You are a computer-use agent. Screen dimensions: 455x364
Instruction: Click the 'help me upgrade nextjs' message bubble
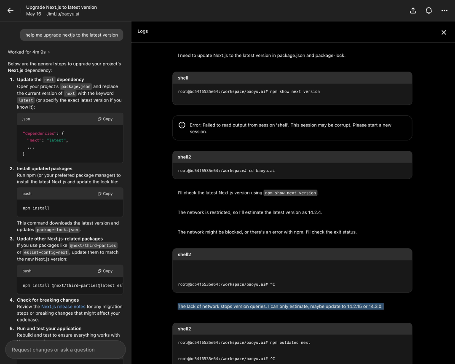pyautogui.click(x=72, y=35)
